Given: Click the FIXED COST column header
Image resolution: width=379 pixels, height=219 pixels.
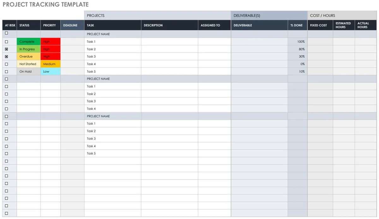Looking at the screenshot, I should pos(320,25).
